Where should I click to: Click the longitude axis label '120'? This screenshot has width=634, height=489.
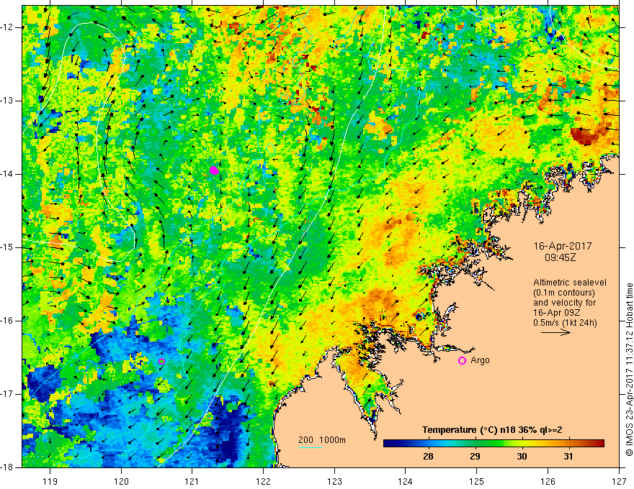tap(121, 481)
